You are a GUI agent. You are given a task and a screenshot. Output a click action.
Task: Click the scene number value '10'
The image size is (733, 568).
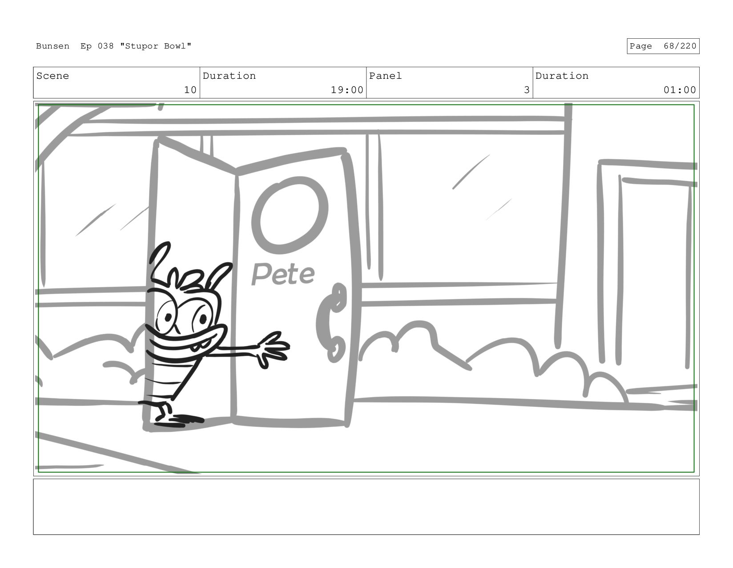pos(190,90)
